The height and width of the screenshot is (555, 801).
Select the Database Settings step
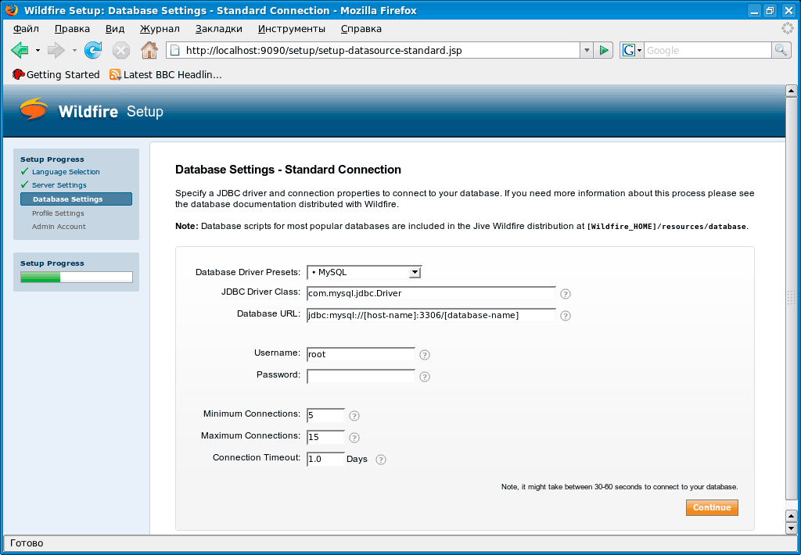click(x=76, y=199)
